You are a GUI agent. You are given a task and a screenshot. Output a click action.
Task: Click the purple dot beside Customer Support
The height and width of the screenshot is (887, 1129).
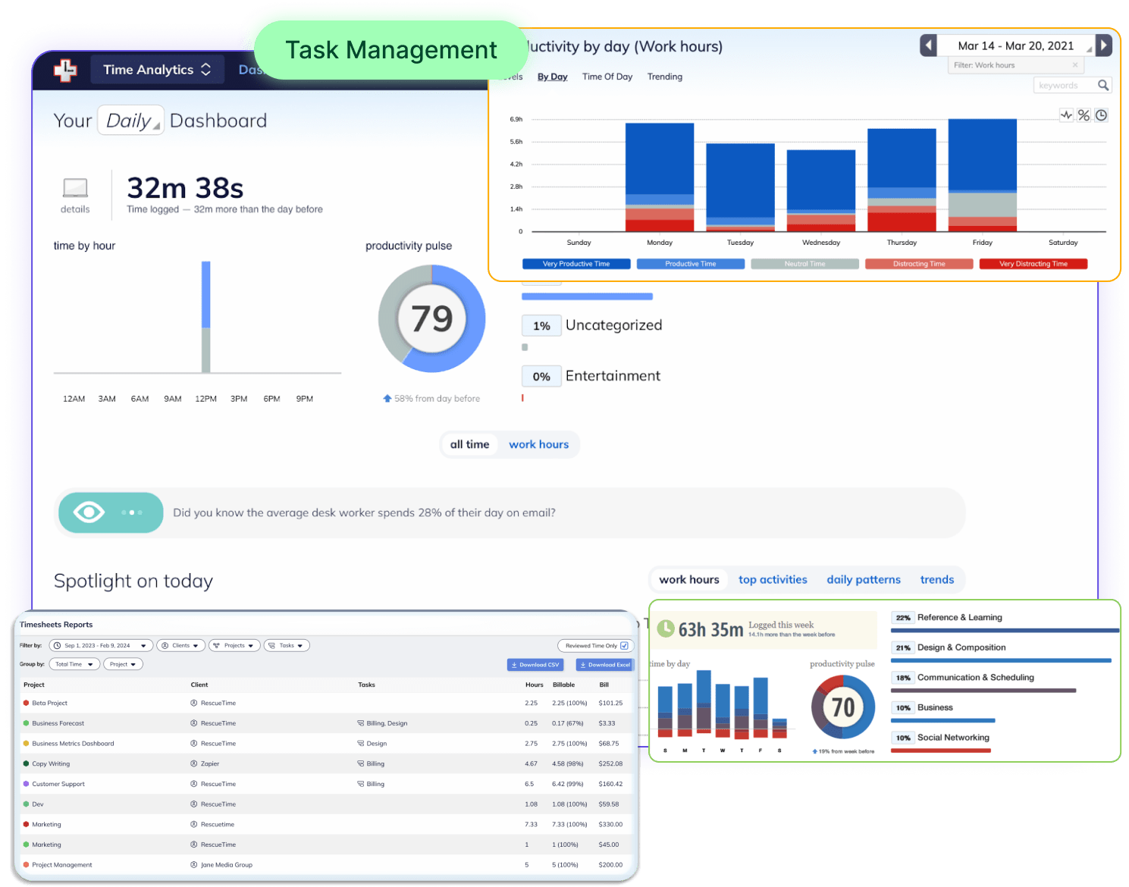tap(27, 784)
